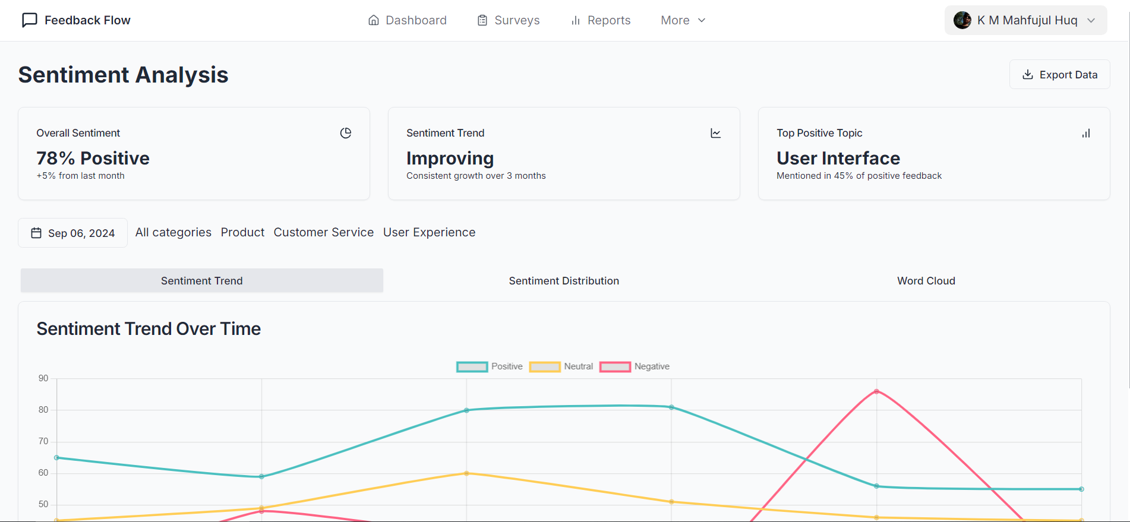Click the Sentiment Trend Over Time heading
The image size is (1130, 522).
click(x=149, y=329)
